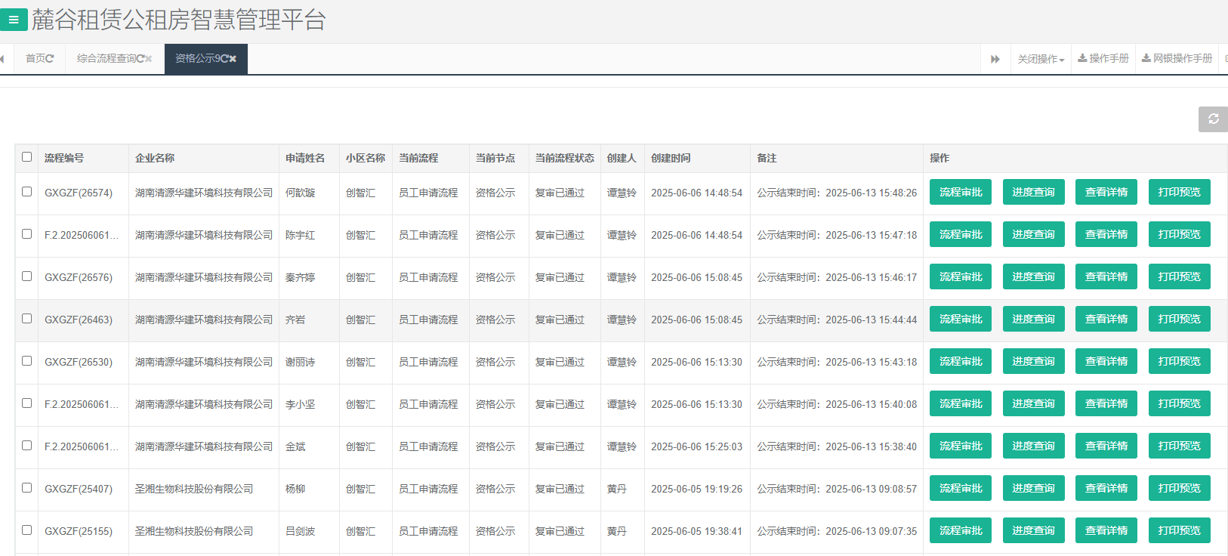Tick the select-all checkbox in table header
The height and width of the screenshot is (556, 1228).
tap(27, 157)
